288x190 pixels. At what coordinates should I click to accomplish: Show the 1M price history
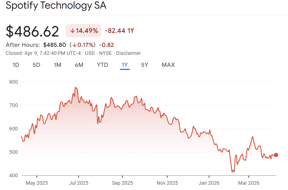(x=58, y=65)
